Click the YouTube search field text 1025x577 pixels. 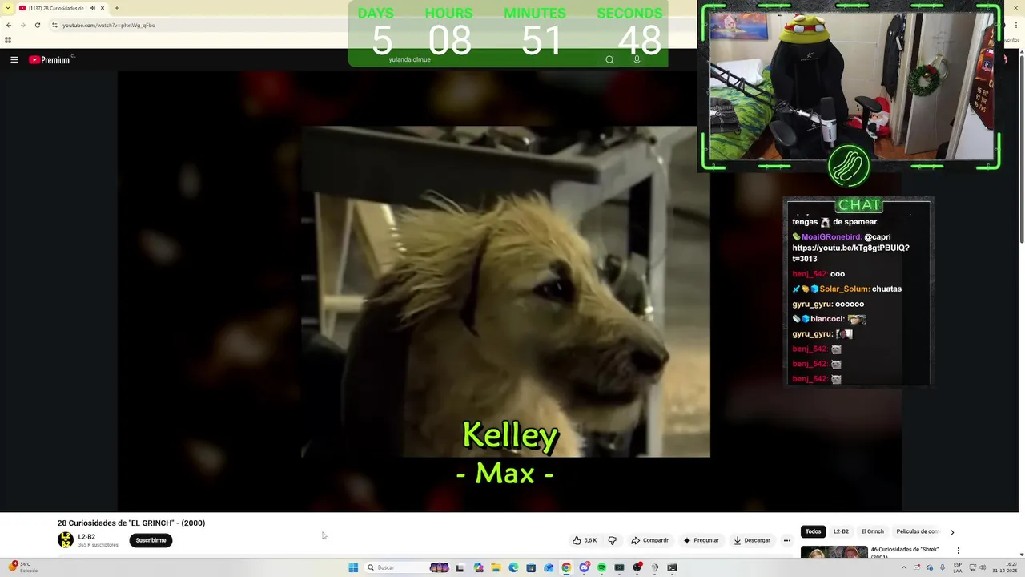[410, 59]
